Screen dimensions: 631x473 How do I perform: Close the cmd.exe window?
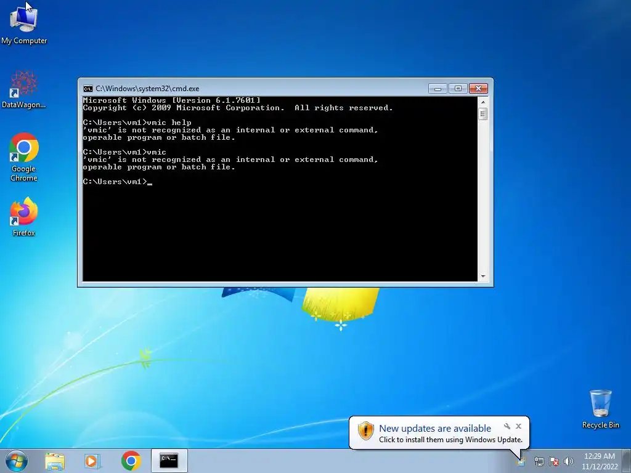[478, 89]
